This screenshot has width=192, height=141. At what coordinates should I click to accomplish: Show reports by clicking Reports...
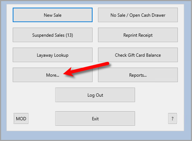pos(138,75)
